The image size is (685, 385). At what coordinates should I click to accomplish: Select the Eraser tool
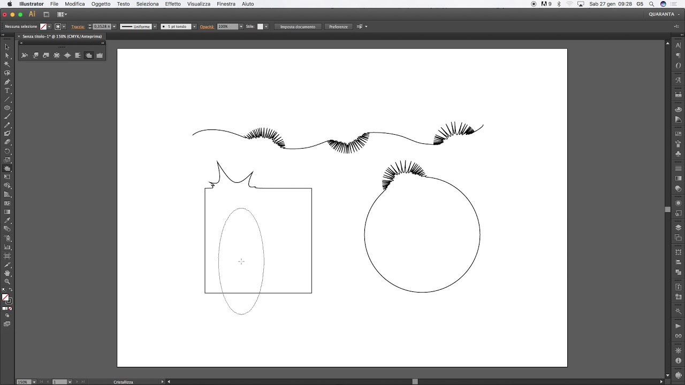tap(7, 142)
